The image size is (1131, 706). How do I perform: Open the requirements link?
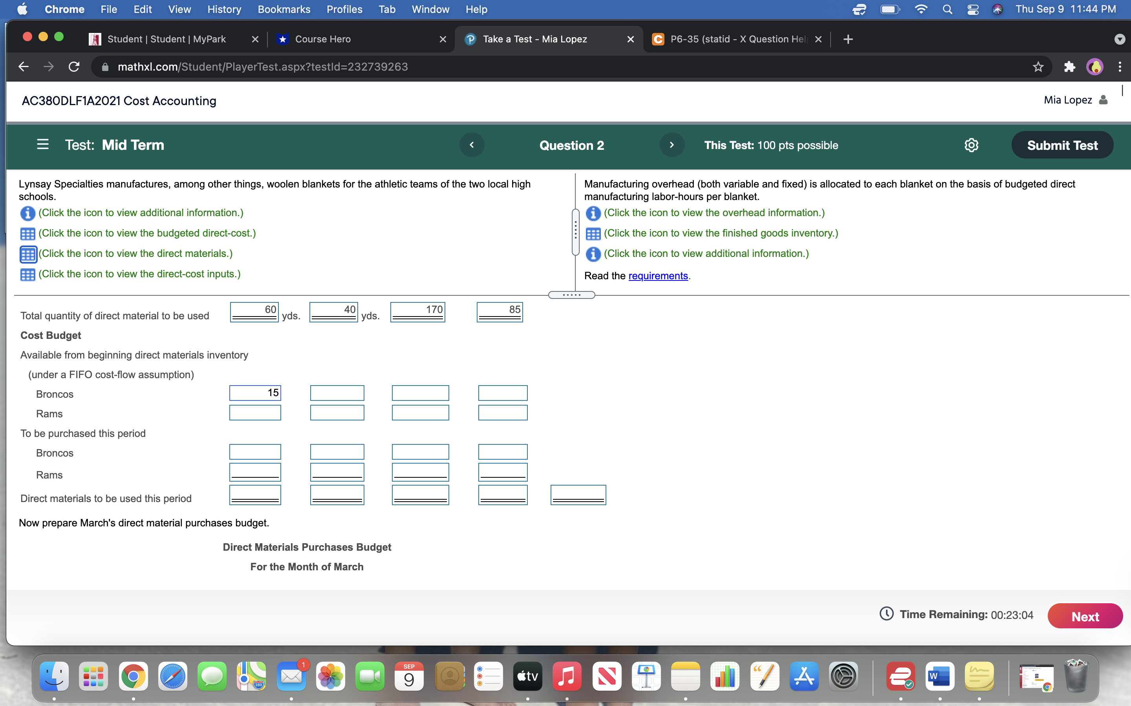coord(657,276)
